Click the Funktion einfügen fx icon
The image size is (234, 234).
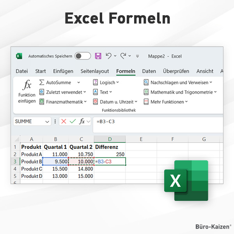coord(27,85)
